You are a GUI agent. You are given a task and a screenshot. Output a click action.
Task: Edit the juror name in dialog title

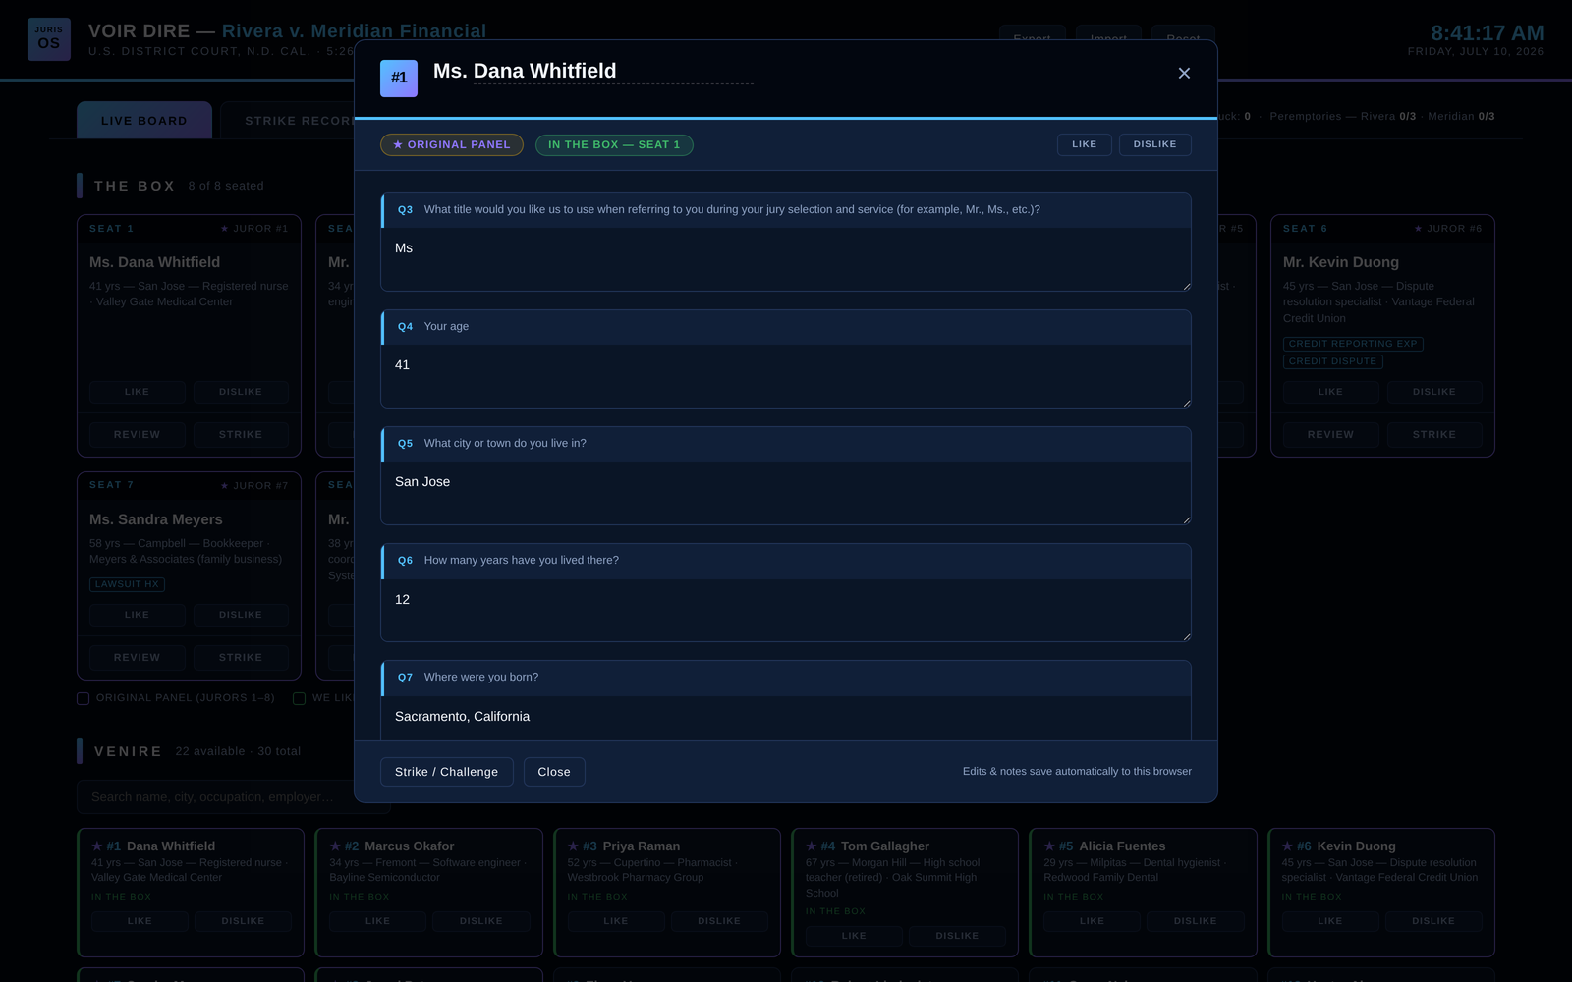(613, 72)
